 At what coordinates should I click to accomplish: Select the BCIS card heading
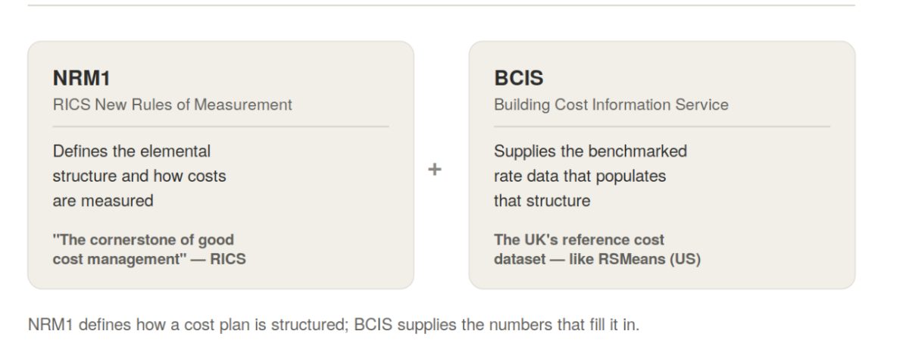click(x=519, y=78)
